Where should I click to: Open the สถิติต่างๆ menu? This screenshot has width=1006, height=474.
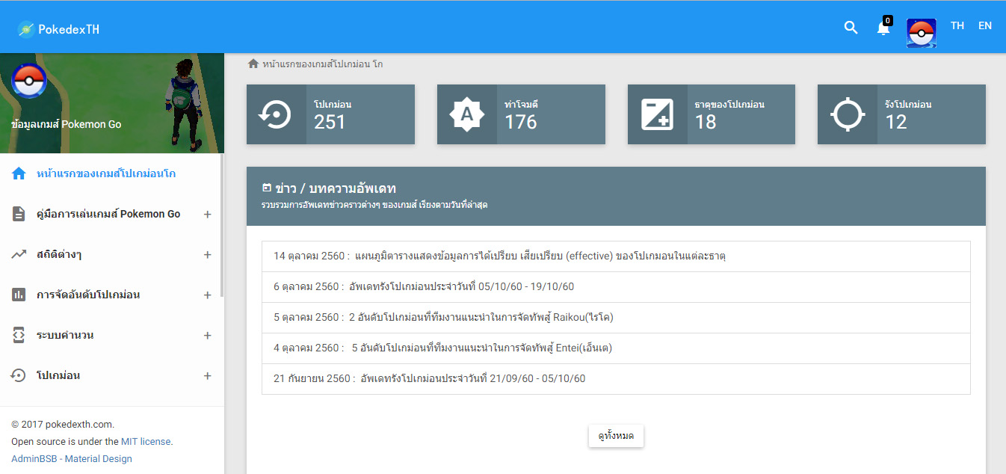pyautogui.click(x=112, y=254)
